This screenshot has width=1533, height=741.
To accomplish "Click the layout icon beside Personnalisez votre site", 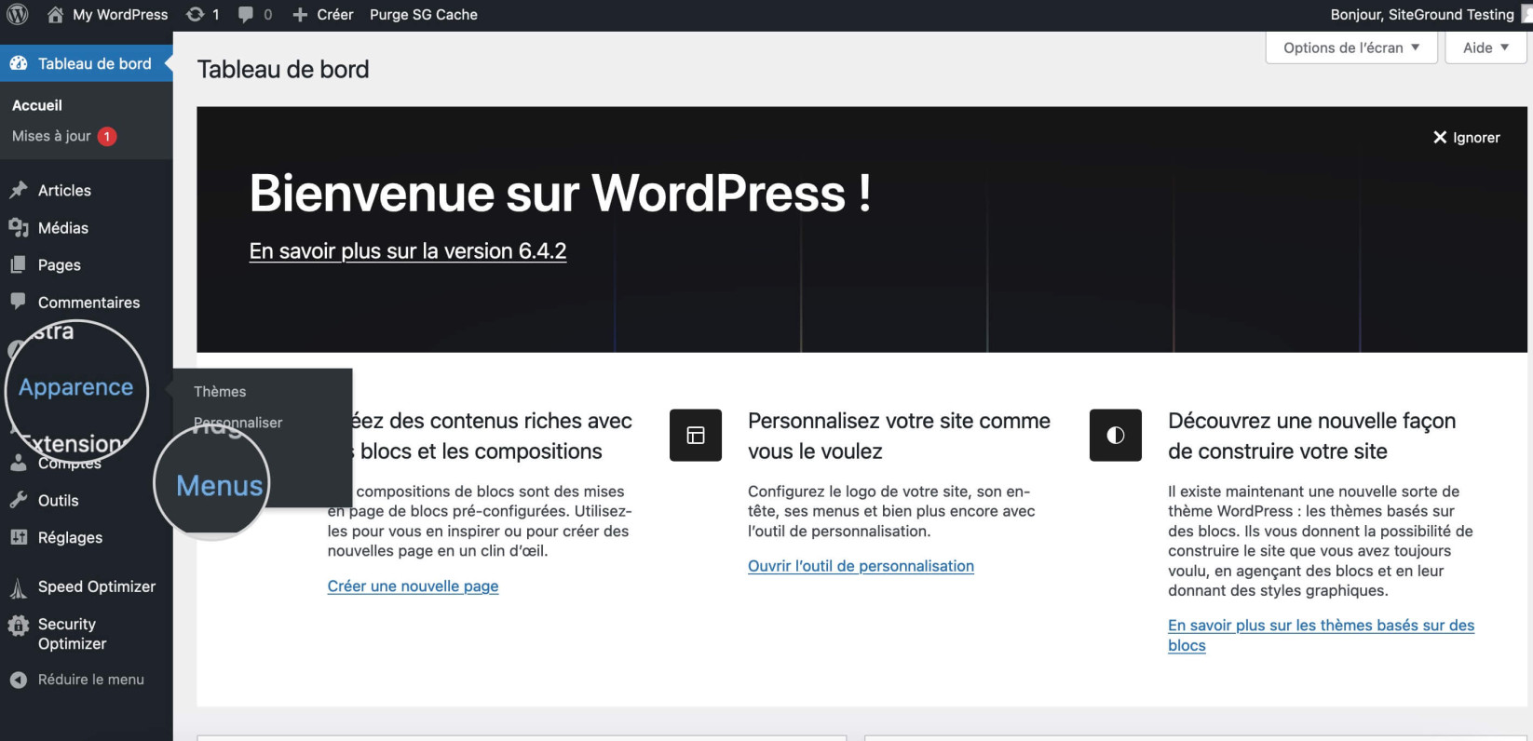I will 696,435.
